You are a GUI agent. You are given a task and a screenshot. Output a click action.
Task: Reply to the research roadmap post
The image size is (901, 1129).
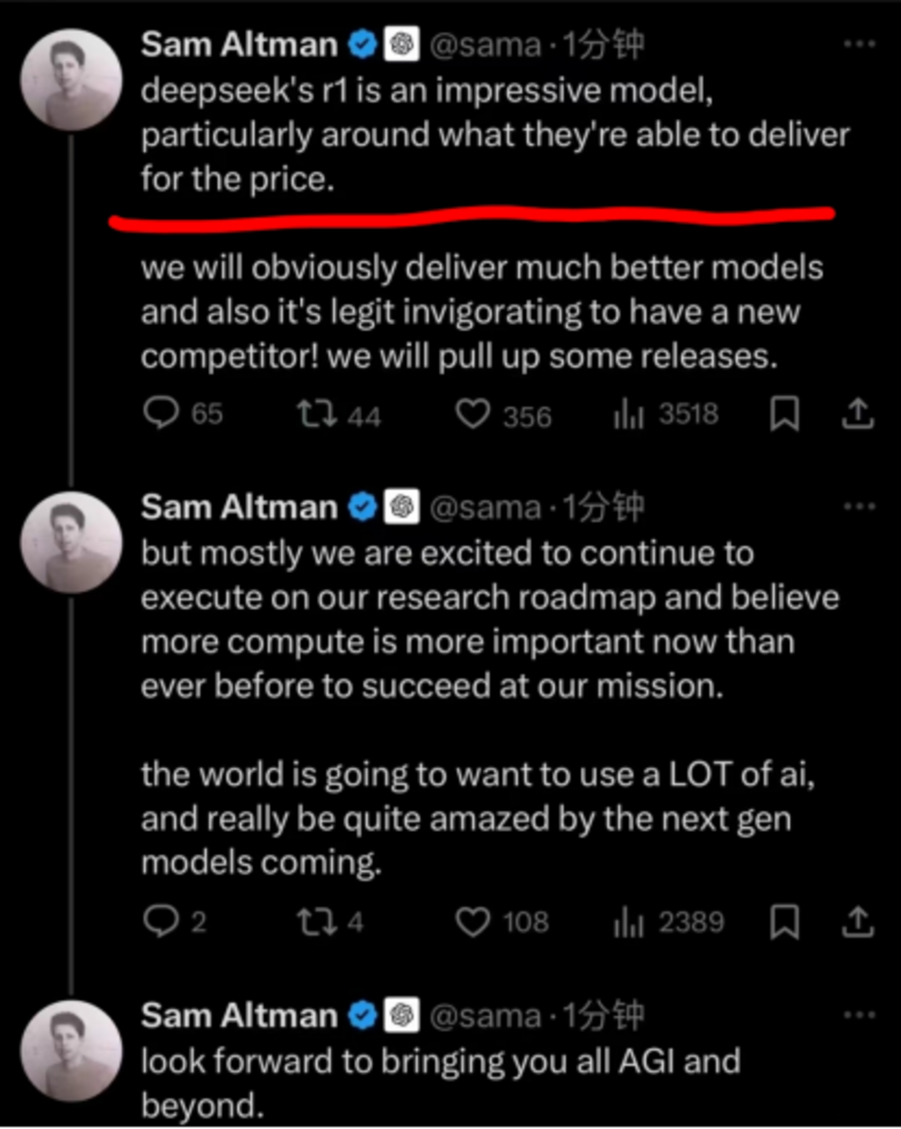click(161, 921)
